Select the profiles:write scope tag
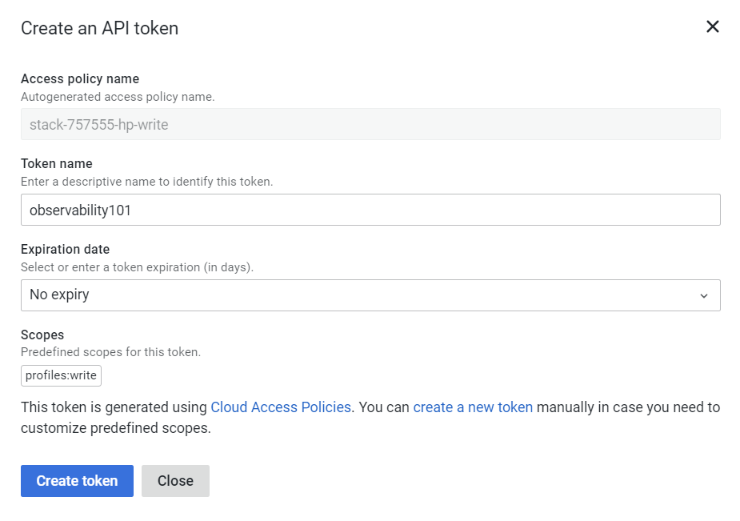Image resolution: width=740 pixels, height=521 pixels. (x=61, y=375)
